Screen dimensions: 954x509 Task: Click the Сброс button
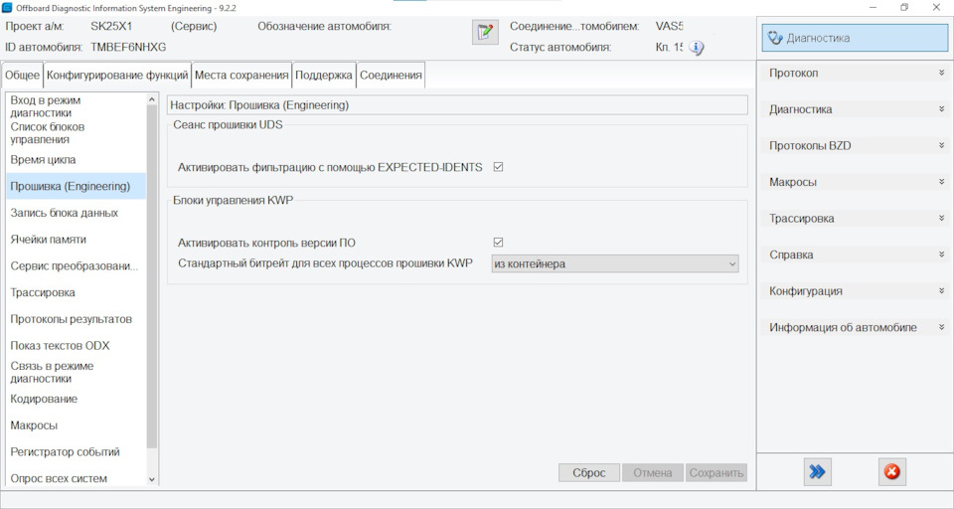589,473
